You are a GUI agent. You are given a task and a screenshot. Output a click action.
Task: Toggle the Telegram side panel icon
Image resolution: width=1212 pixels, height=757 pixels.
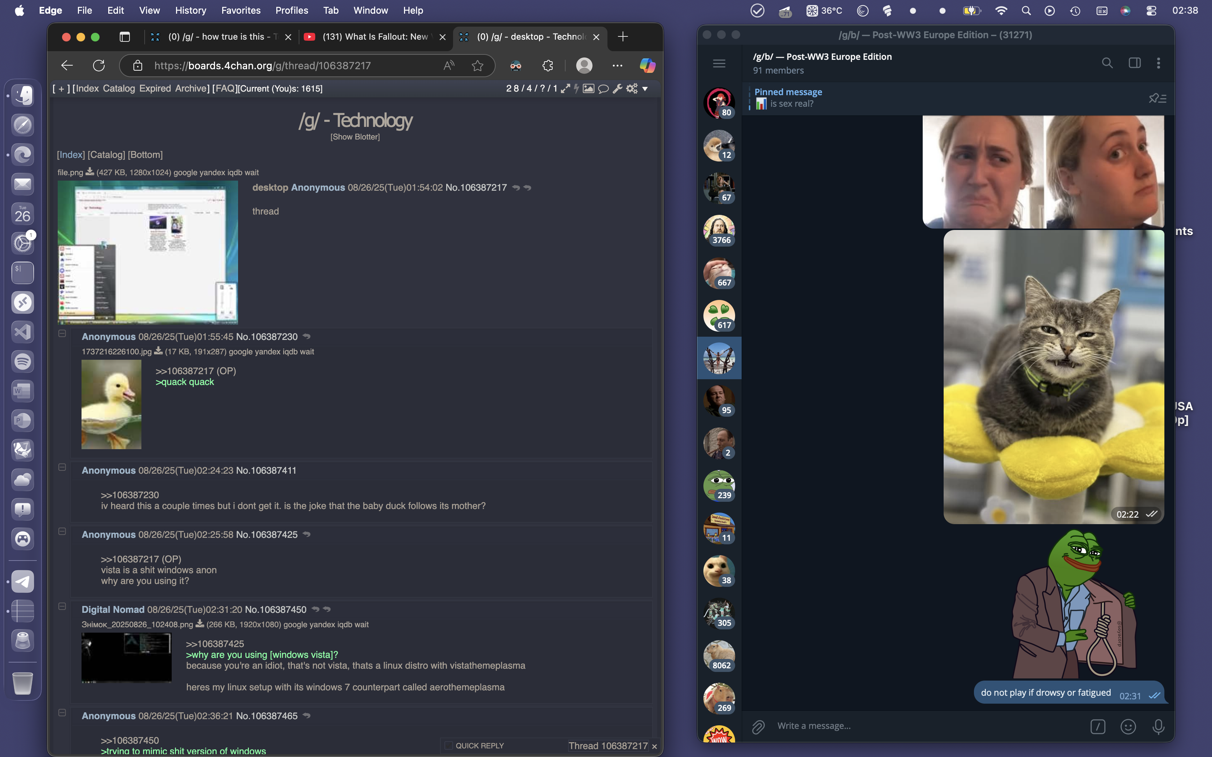pyautogui.click(x=1135, y=63)
